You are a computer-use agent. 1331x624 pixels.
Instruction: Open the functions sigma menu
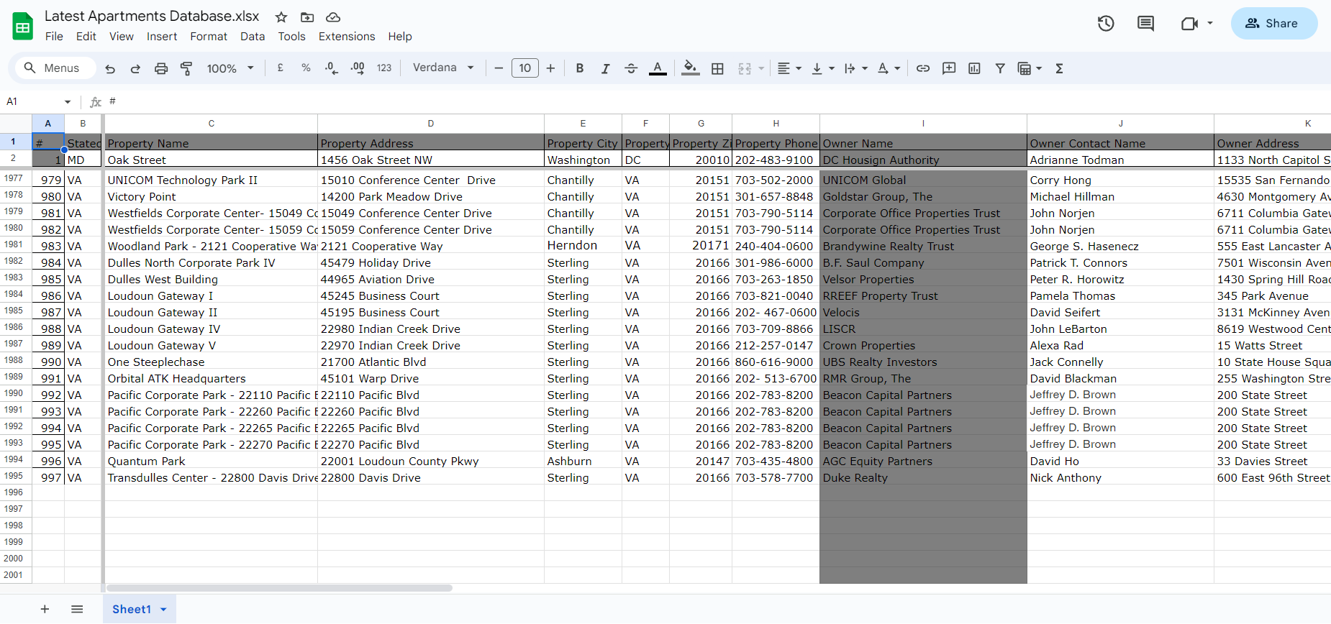(x=1059, y=68)
